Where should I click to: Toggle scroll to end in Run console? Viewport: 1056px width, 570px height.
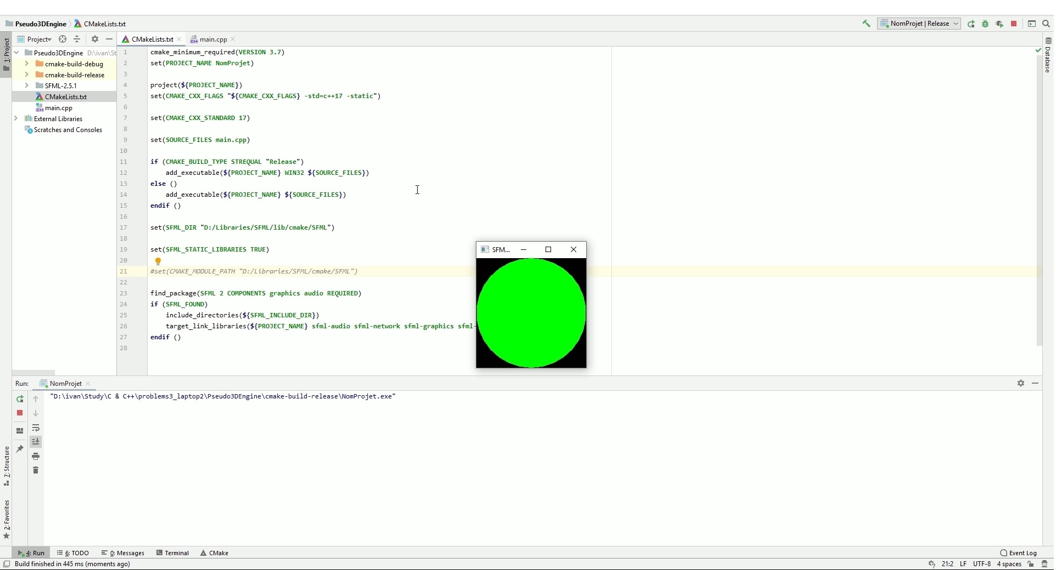[36, 442]
